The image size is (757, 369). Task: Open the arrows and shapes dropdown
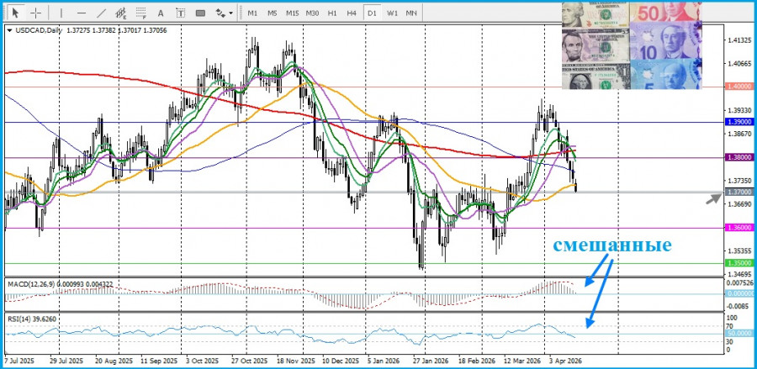pos(224,13)
